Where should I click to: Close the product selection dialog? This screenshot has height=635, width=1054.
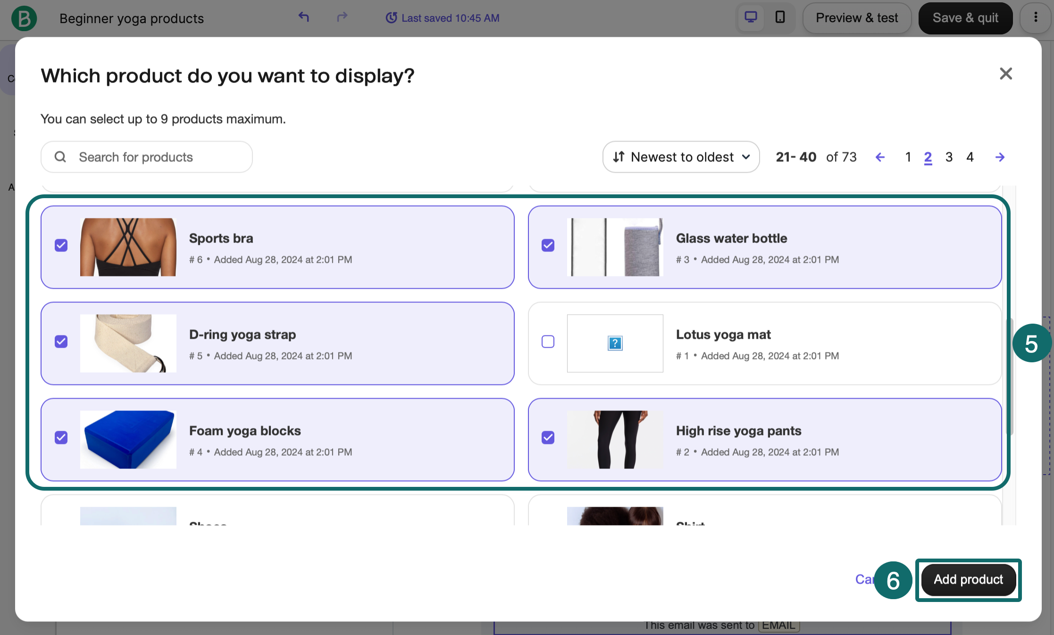[1006, 74]
